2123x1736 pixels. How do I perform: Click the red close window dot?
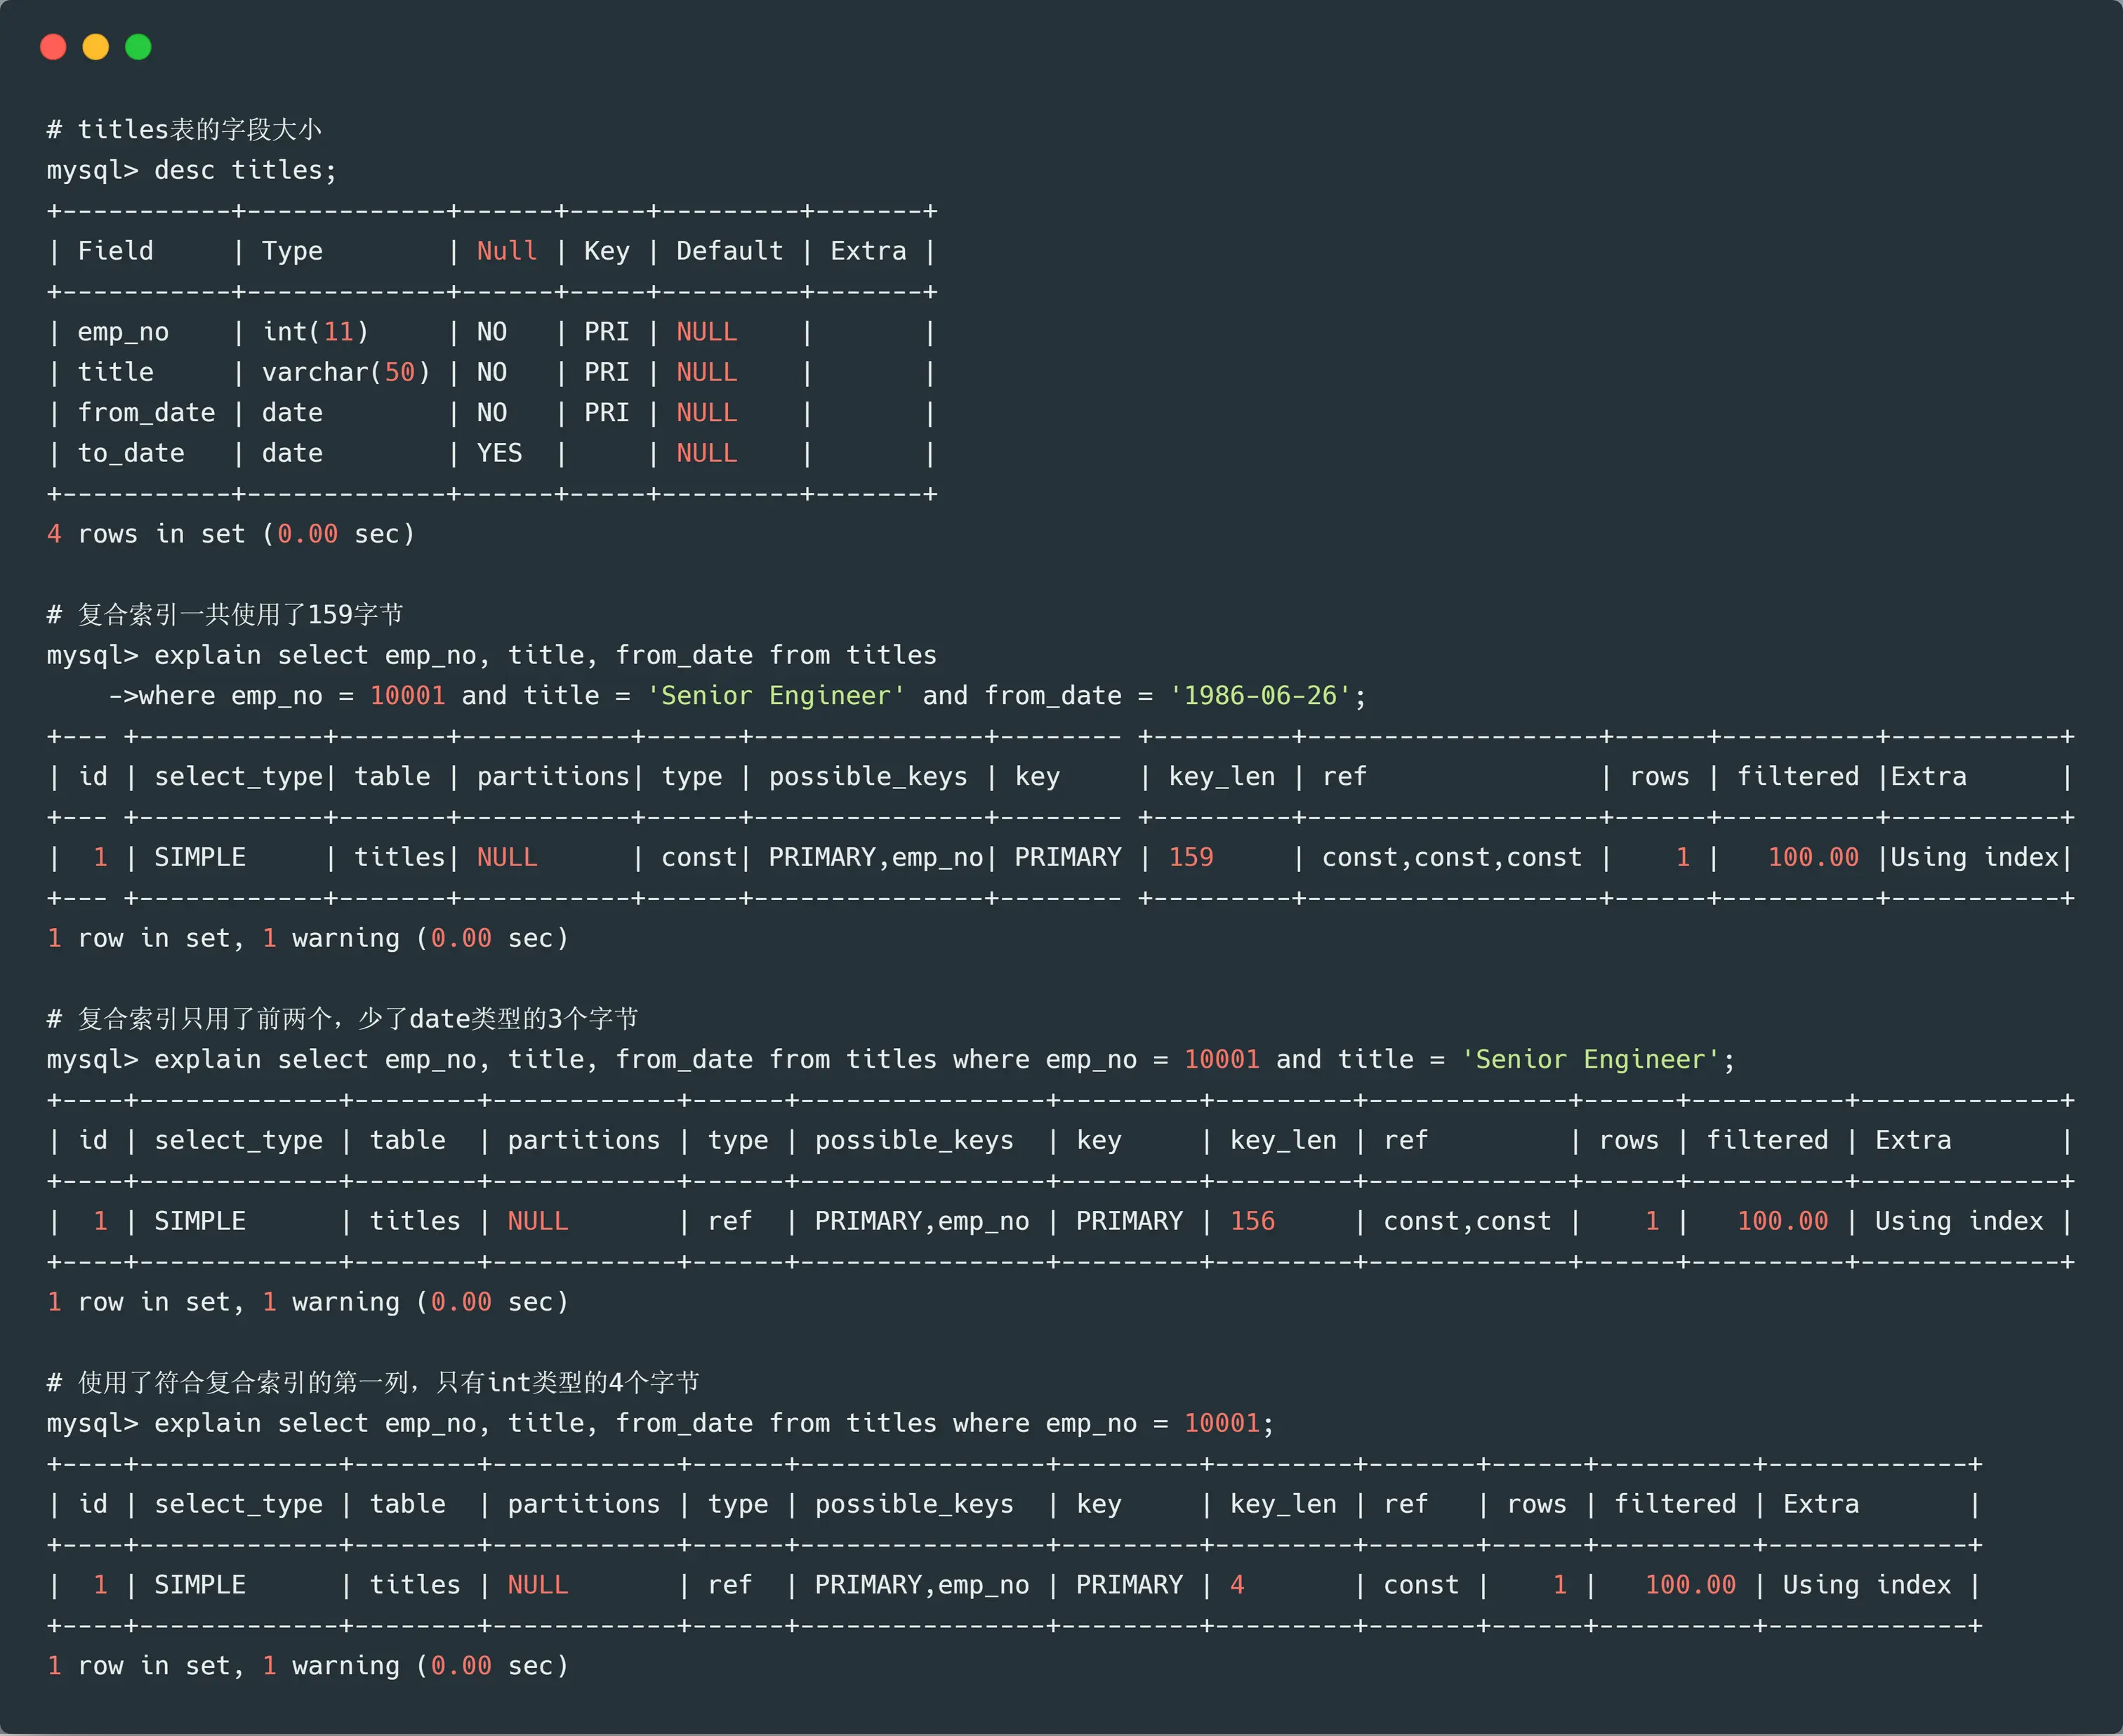click(53, 47)
